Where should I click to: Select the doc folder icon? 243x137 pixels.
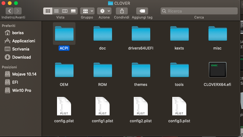click(x=103, y=34)
